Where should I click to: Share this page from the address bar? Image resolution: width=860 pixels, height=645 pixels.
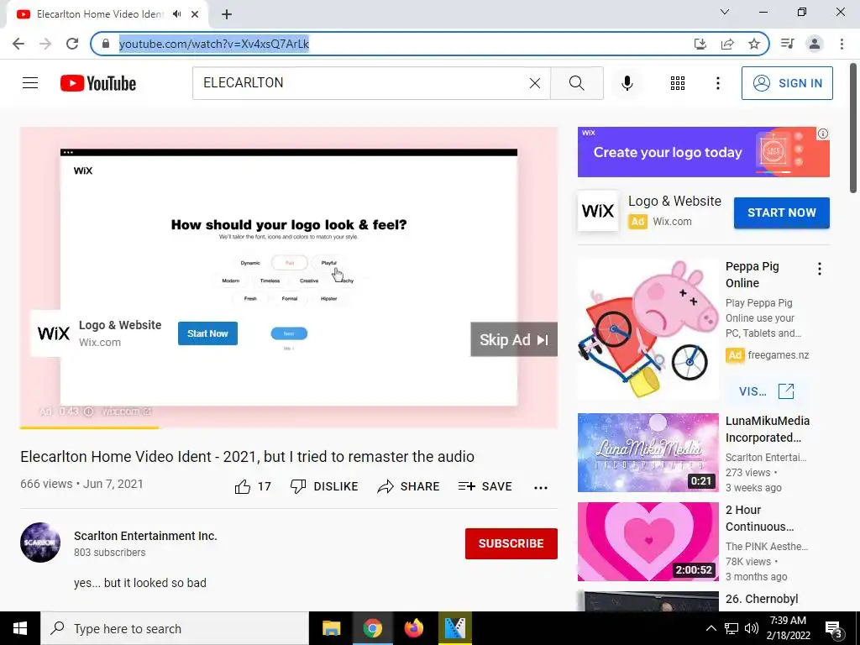727,44
